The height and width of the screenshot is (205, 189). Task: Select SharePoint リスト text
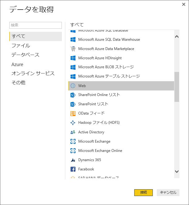click(93, 104)
